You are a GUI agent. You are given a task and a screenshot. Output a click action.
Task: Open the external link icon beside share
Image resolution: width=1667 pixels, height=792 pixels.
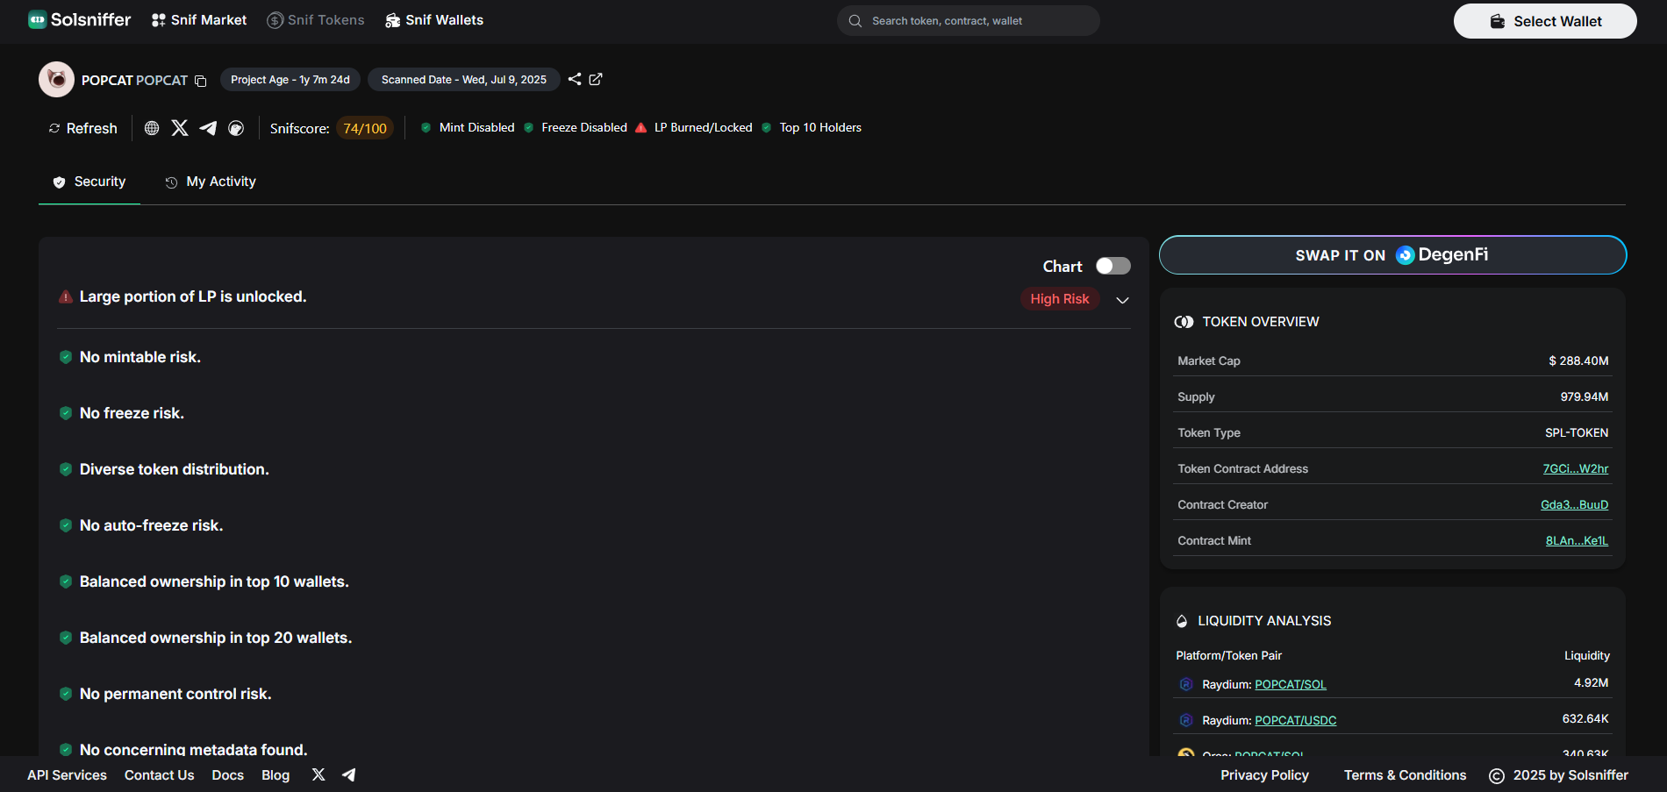pos(596,79)
